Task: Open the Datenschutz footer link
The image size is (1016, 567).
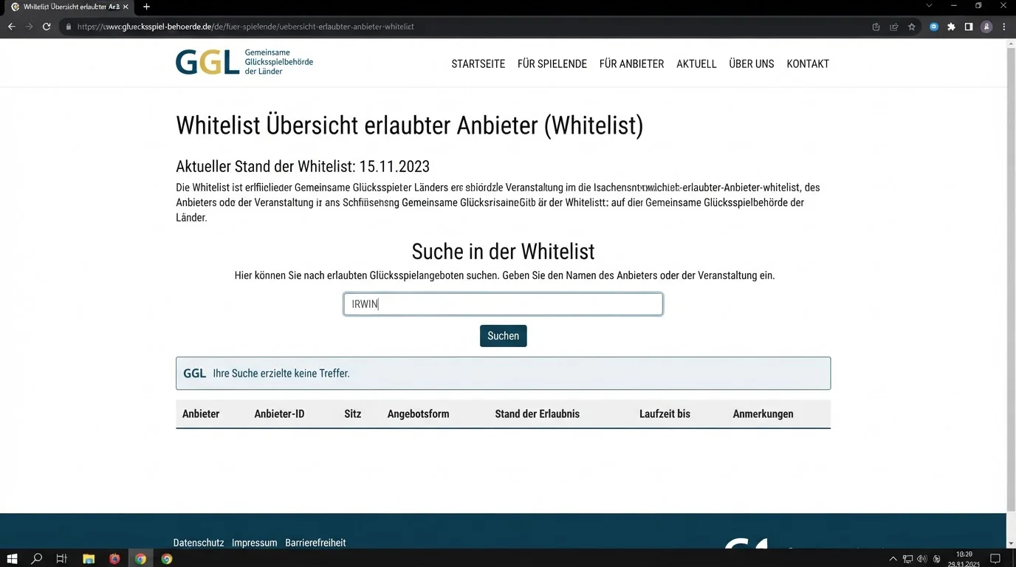Action: [x=199, y=543]
